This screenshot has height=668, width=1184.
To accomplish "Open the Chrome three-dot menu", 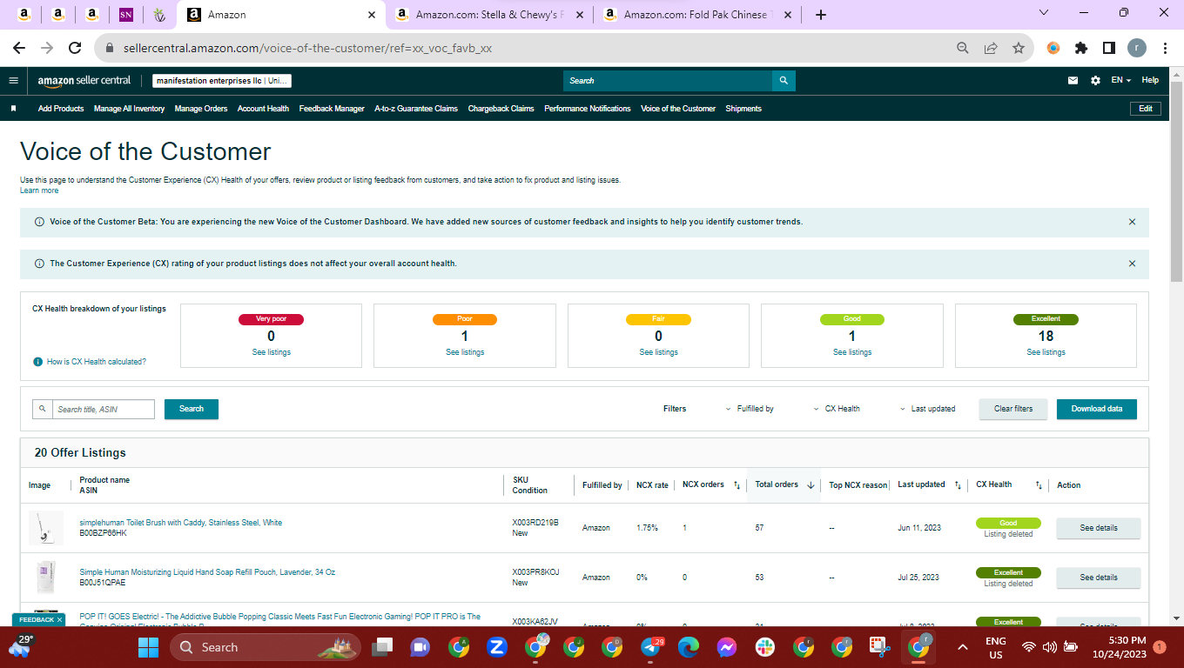I will tap(1164, 48).
